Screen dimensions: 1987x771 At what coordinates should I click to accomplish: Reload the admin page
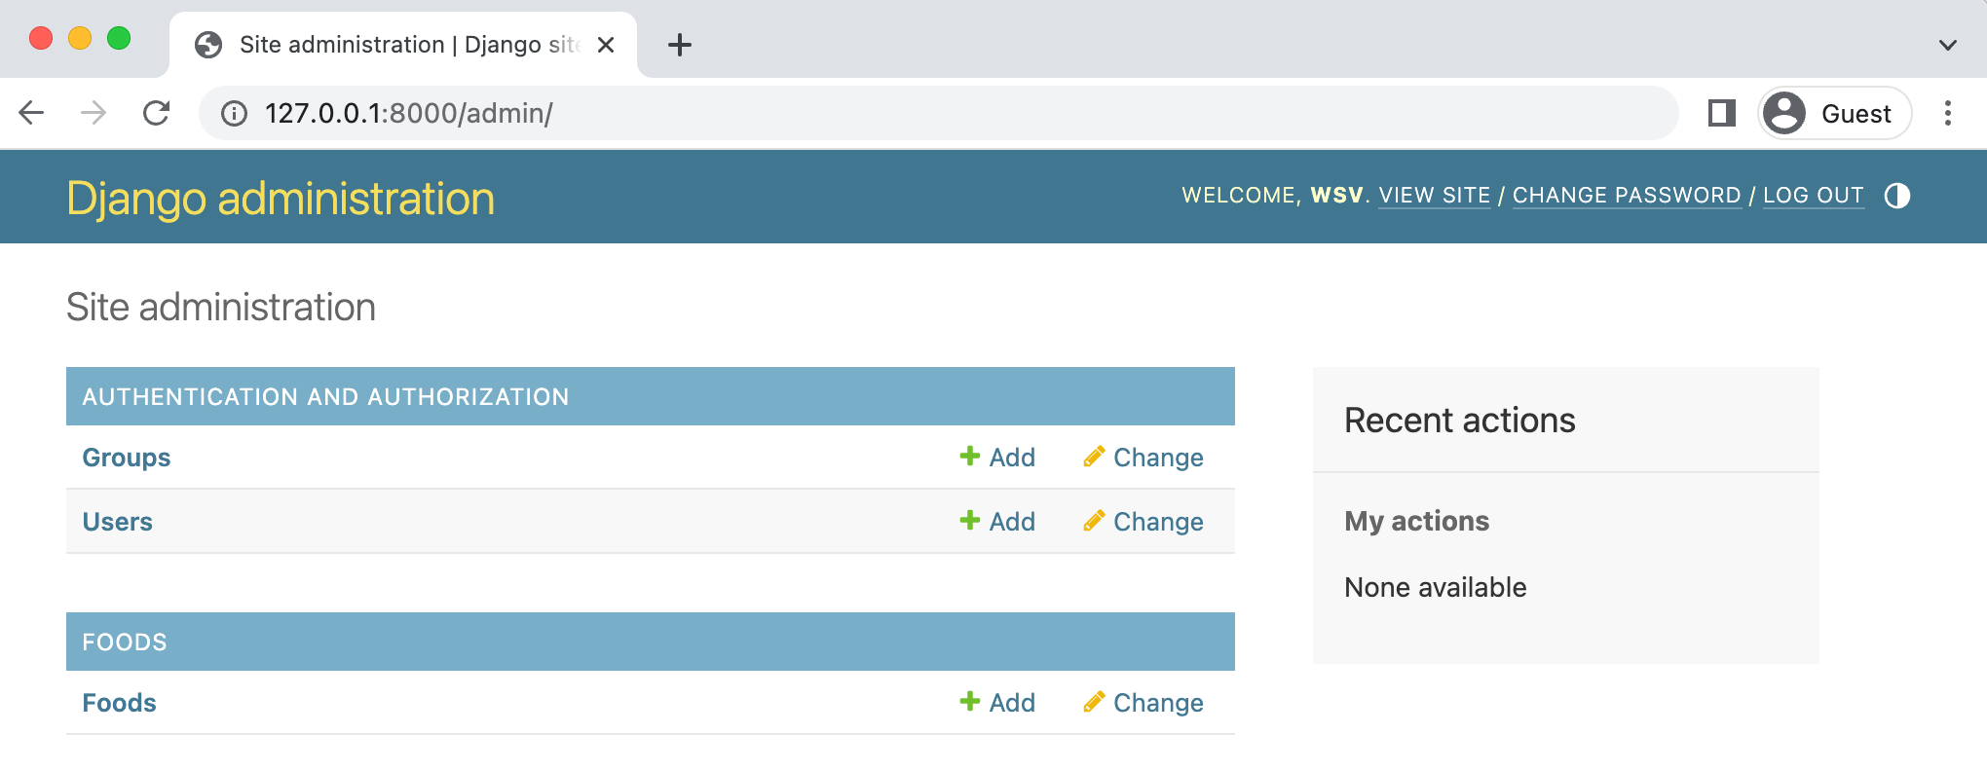tap(156, 113)
